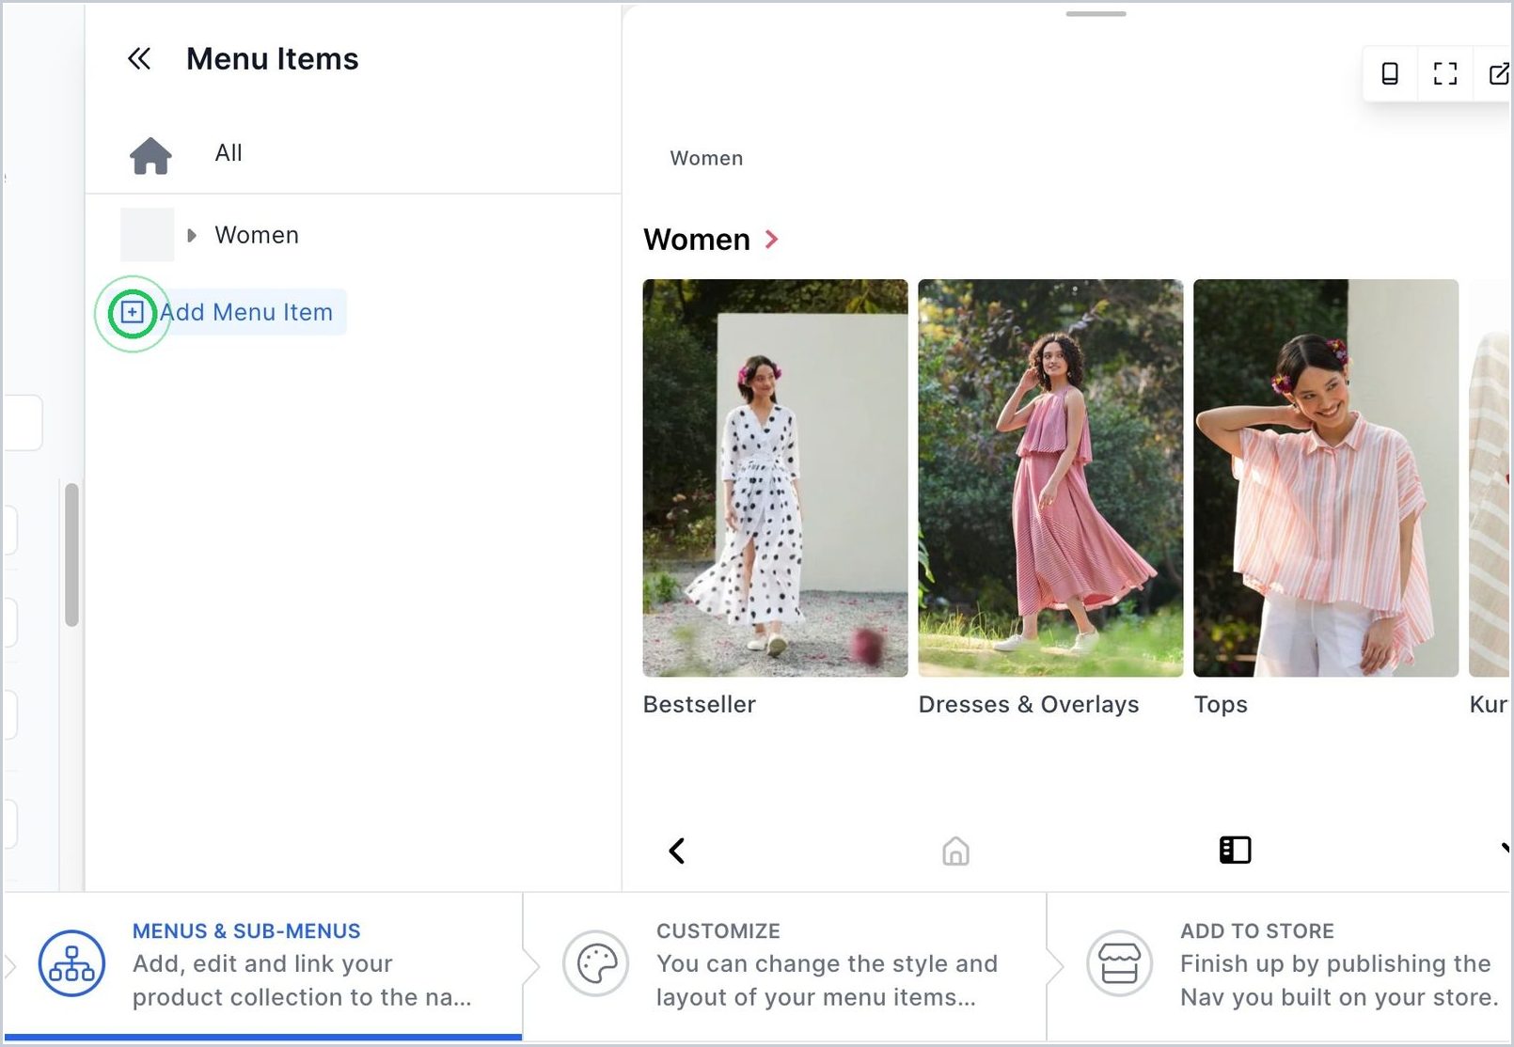Collapse the Menu Items panel with double-chevron
This screenshot has width=1514, height=1047.
click(x=139, y=59)
